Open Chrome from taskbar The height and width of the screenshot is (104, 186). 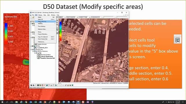pyautogui.click(x=26, y=102)
